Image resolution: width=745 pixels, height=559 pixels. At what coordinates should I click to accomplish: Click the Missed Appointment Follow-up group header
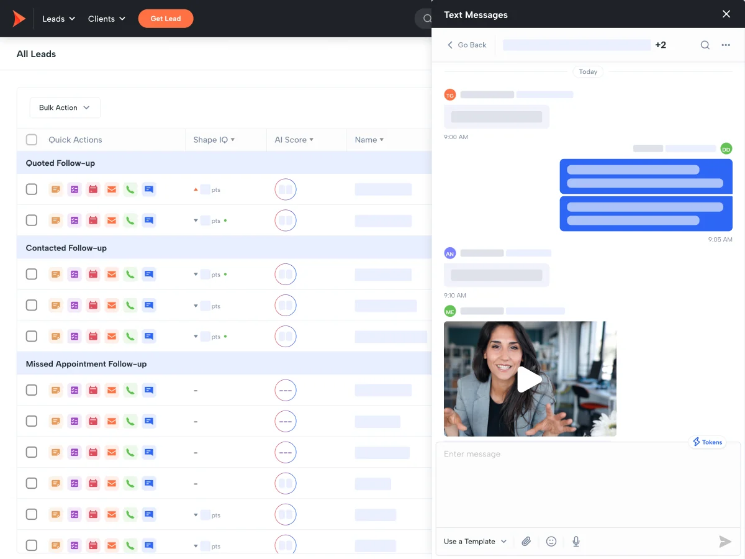(224, 364)
